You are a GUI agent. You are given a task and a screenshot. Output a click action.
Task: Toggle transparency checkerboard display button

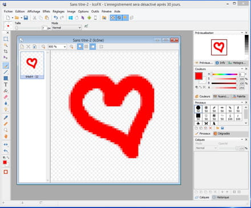coord(113,18)
